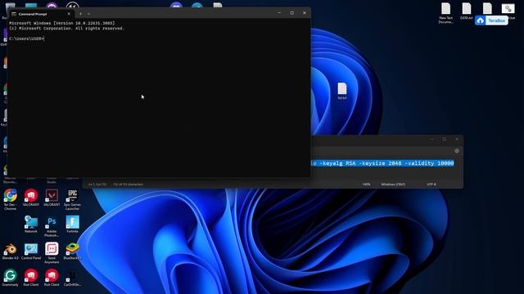Image resolution: width=524 pixels, height=294 pixels.
Task: Click the highlighted keytool command text in Notepad
Action: (x=382, y=163)
